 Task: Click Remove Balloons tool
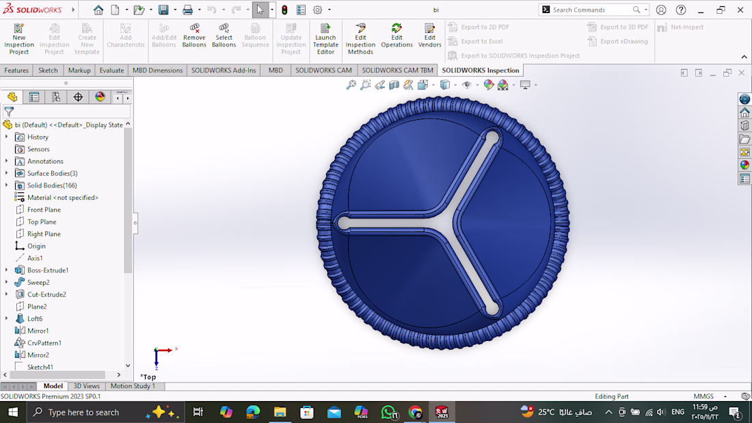194,36
